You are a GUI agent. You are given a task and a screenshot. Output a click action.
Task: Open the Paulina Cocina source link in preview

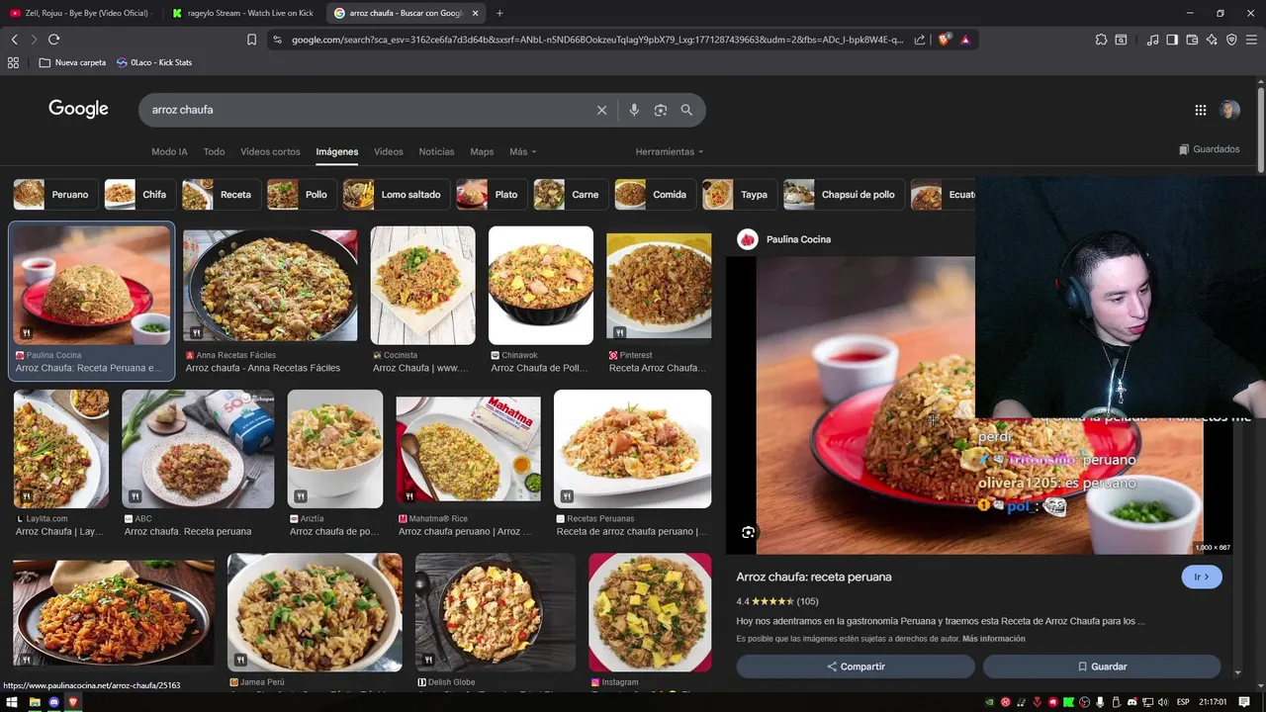point(784,239)
